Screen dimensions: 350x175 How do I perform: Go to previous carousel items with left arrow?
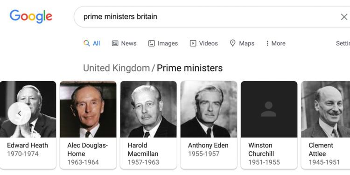point(20,113)
